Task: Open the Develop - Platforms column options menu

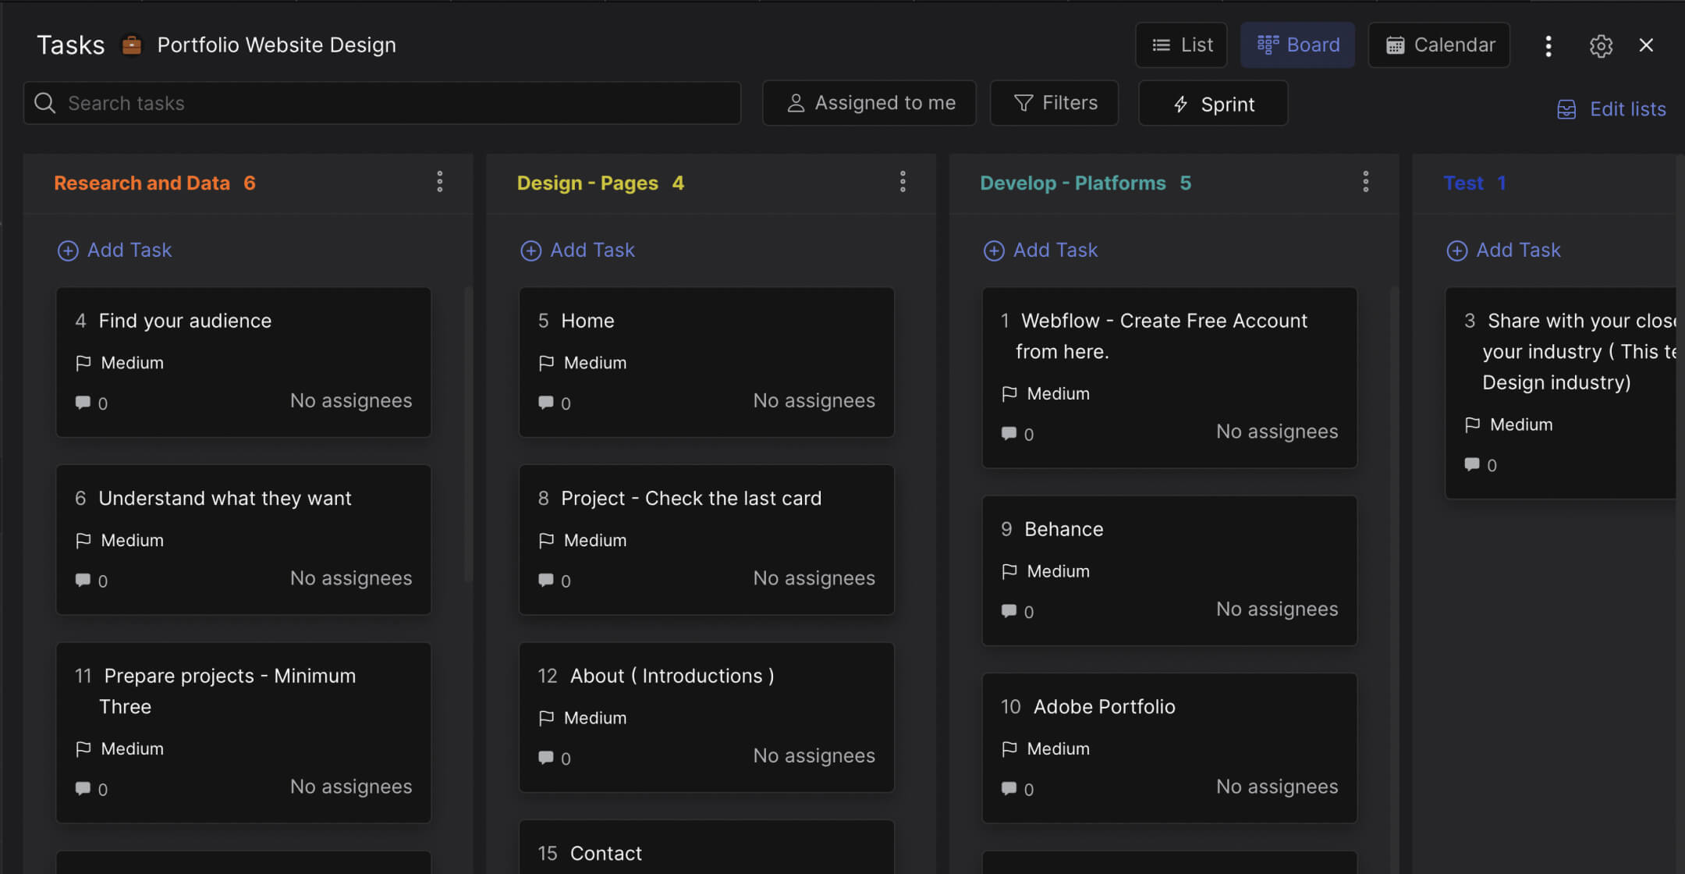Action: click(x=1365, y=182)
